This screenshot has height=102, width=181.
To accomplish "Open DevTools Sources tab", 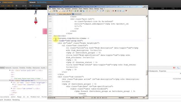I will [x=15, y=68].
